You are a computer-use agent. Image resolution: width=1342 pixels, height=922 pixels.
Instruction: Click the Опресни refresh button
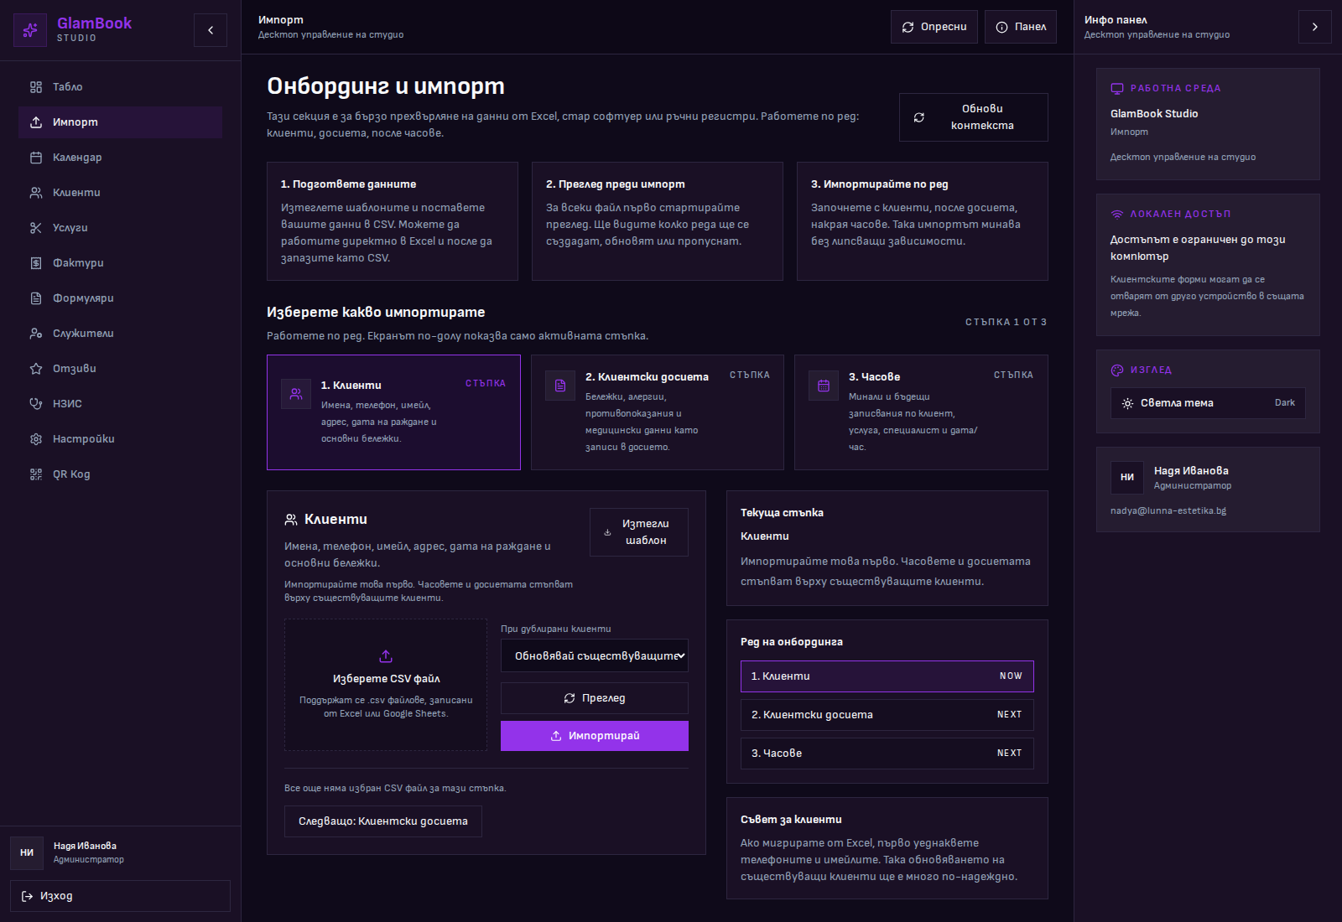tap(934, 27)
